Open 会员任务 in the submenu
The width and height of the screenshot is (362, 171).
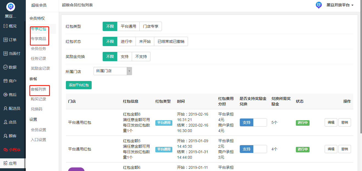click(38, 49)
